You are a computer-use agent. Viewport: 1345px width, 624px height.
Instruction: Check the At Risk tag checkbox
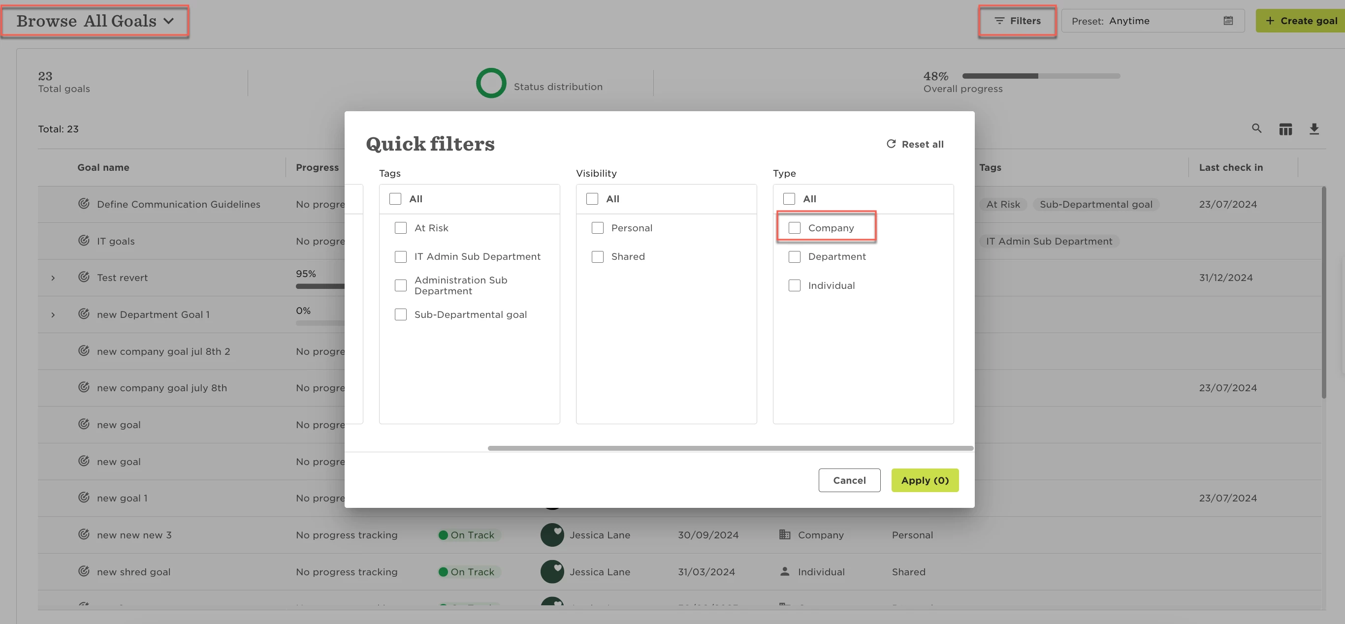(x=400, y=228)
